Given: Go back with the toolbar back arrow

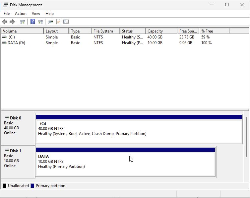Looking at the screenshot, I should tap(5, 22).
